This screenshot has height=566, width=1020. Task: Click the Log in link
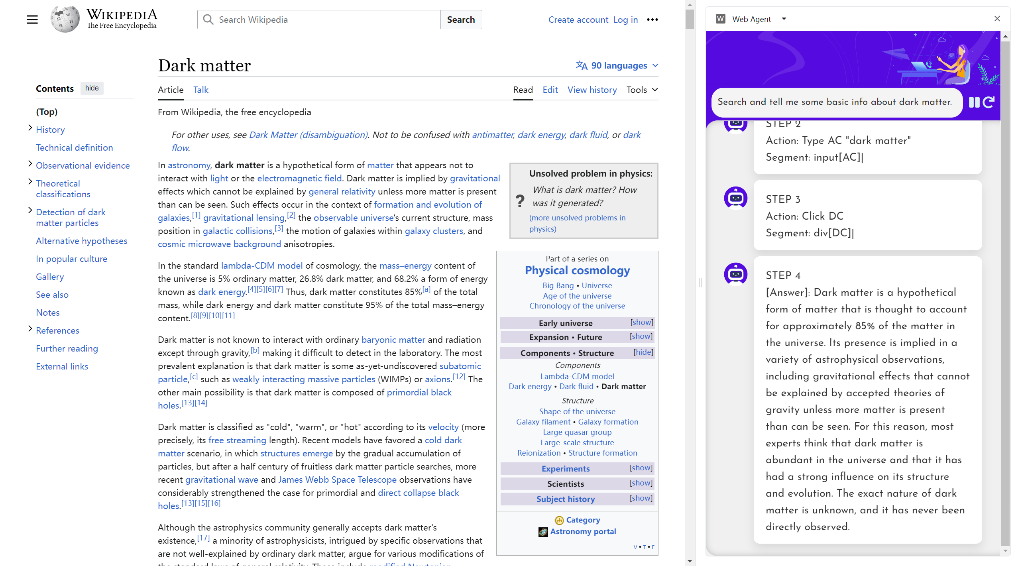tap(625, 20)
